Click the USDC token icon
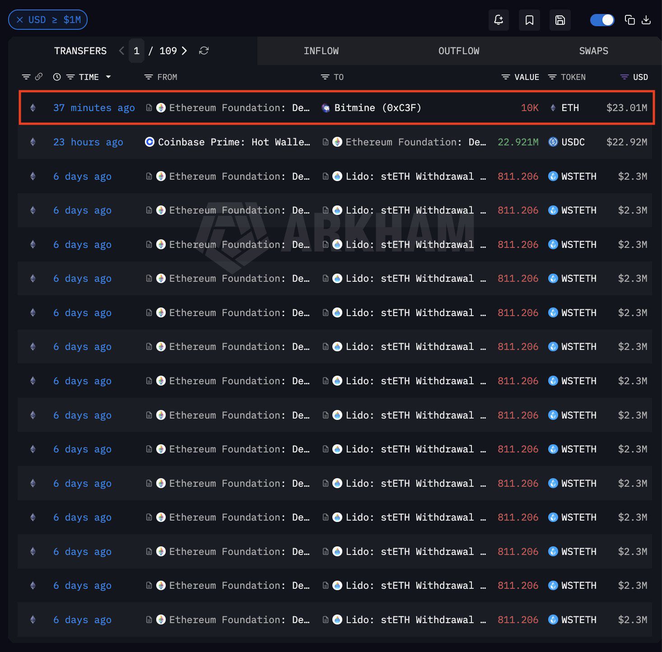Viewport: 662px width, 652px height. (553, 142)
